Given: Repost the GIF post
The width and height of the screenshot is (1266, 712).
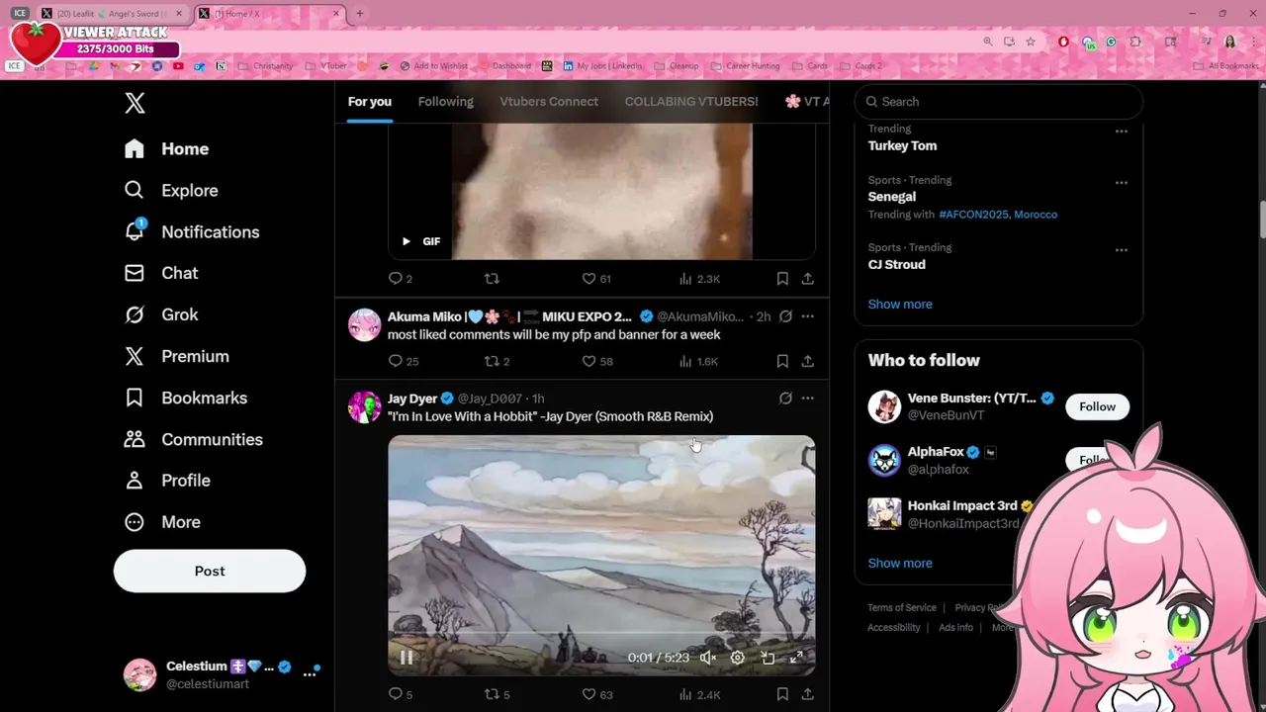Looking at the screenshot, I should [x=492, y=279].
